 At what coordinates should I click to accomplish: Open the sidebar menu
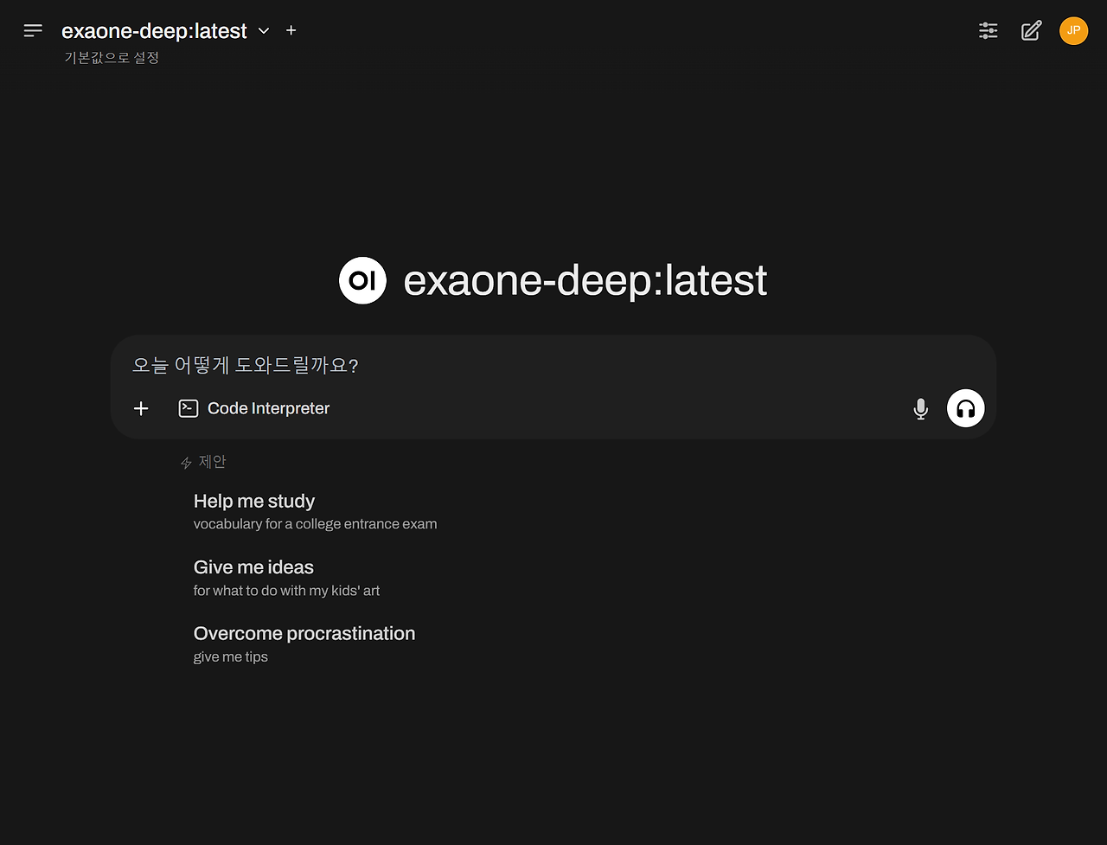coord(33,30)
